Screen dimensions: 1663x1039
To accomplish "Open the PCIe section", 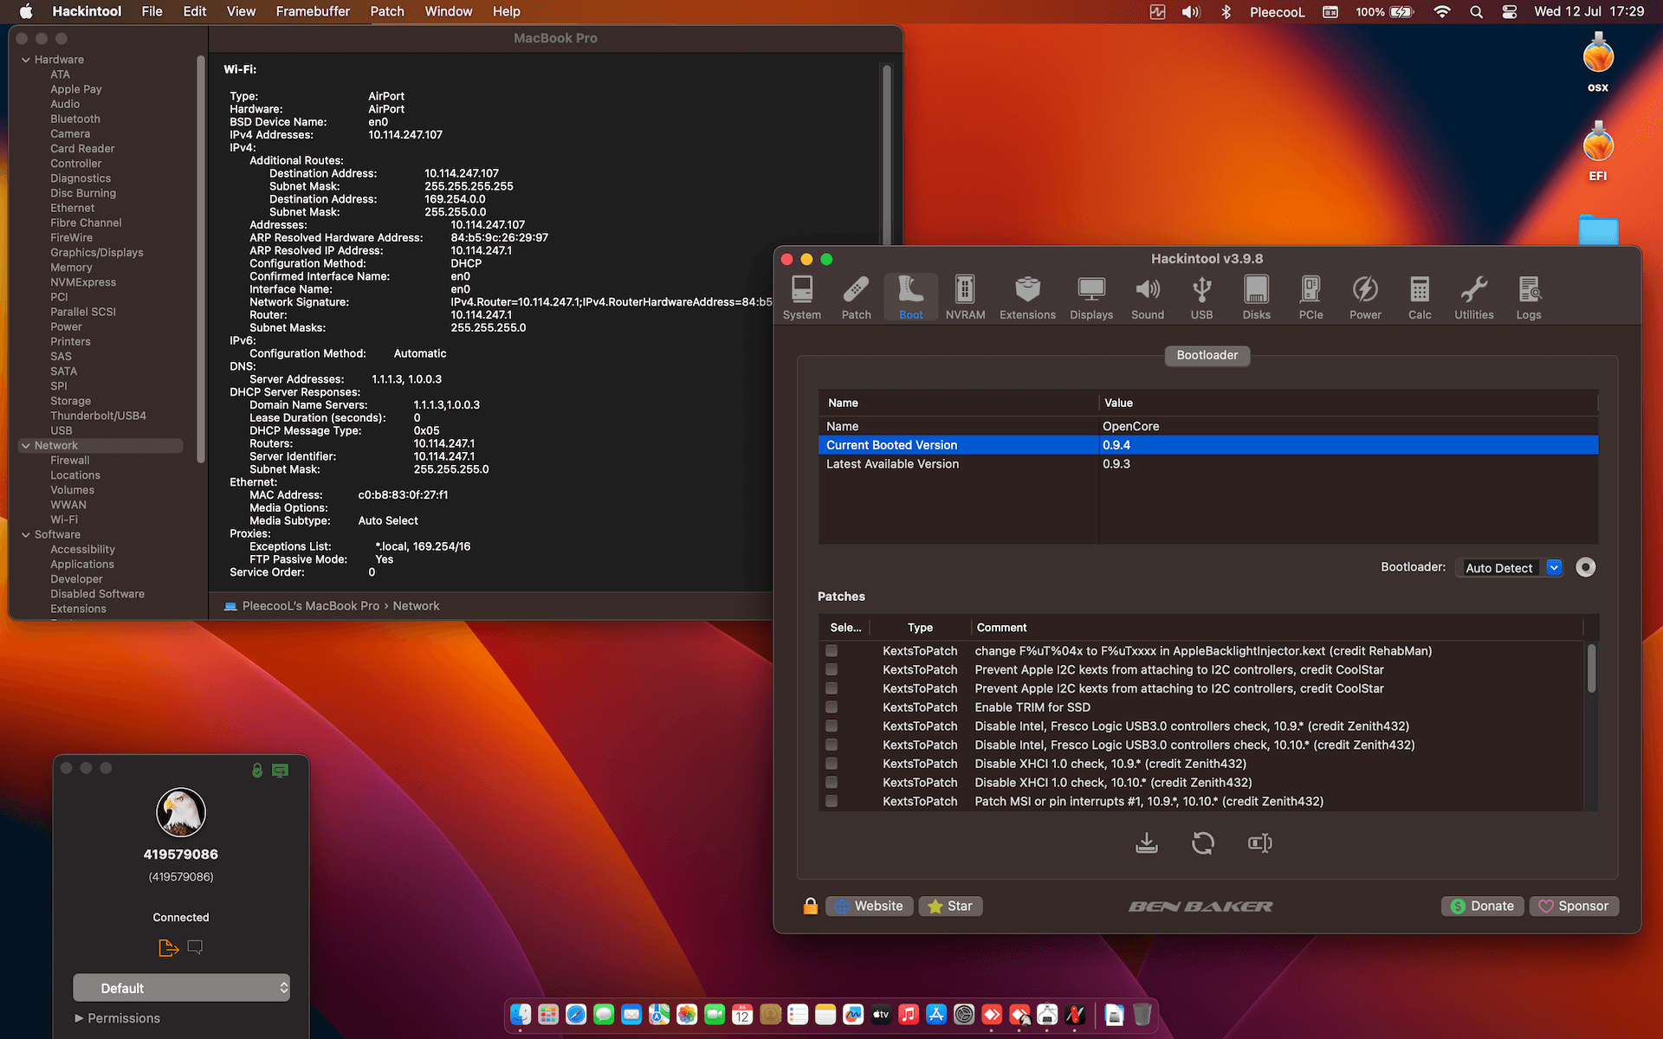I will pos(1310,297).
